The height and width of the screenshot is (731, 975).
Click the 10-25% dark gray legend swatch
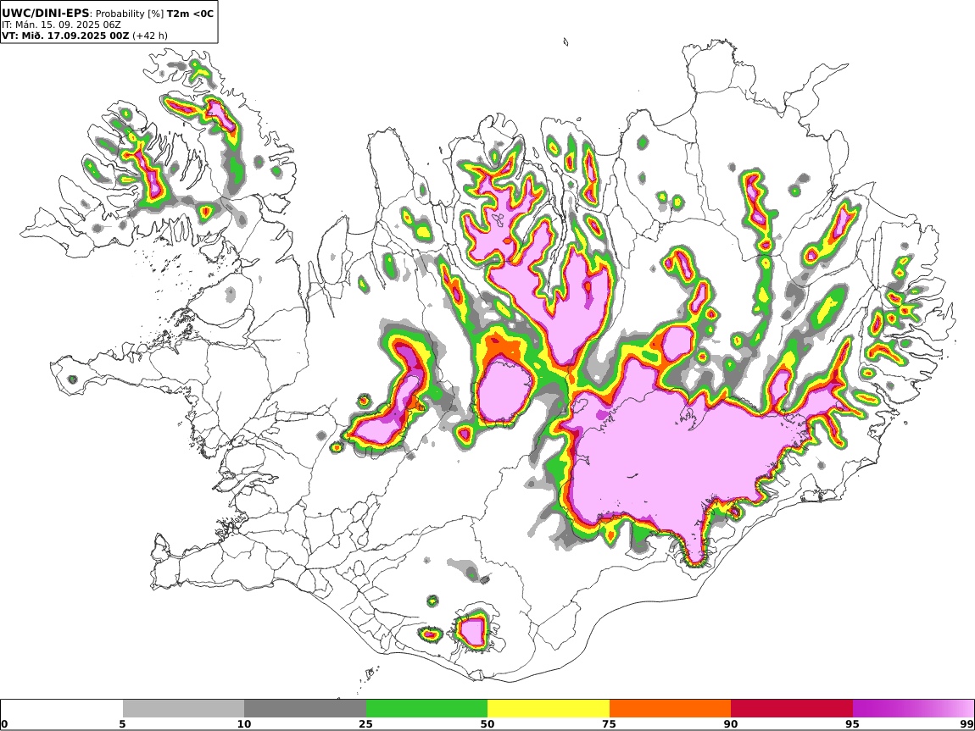[x=305, y=708]
